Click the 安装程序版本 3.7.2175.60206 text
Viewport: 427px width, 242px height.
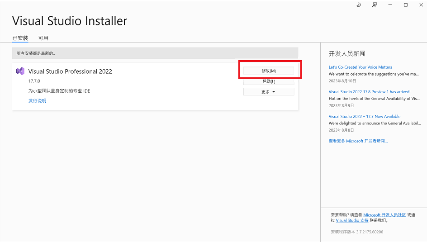[357, 232]
